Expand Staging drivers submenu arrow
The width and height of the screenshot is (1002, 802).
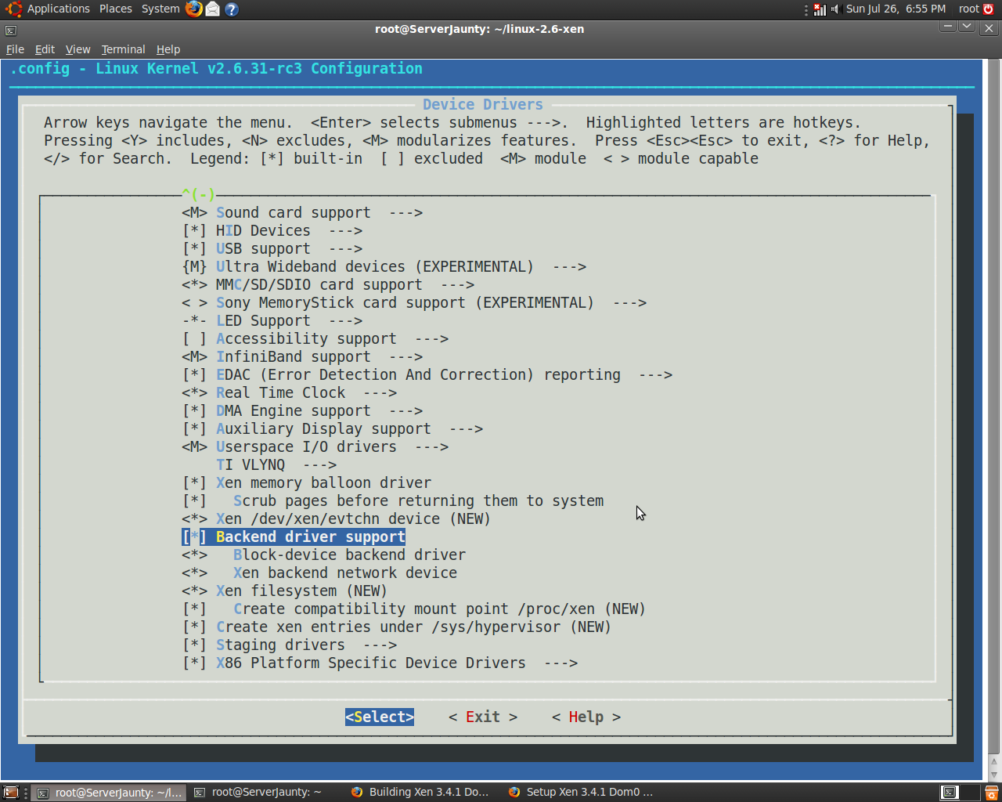point(380,645)
